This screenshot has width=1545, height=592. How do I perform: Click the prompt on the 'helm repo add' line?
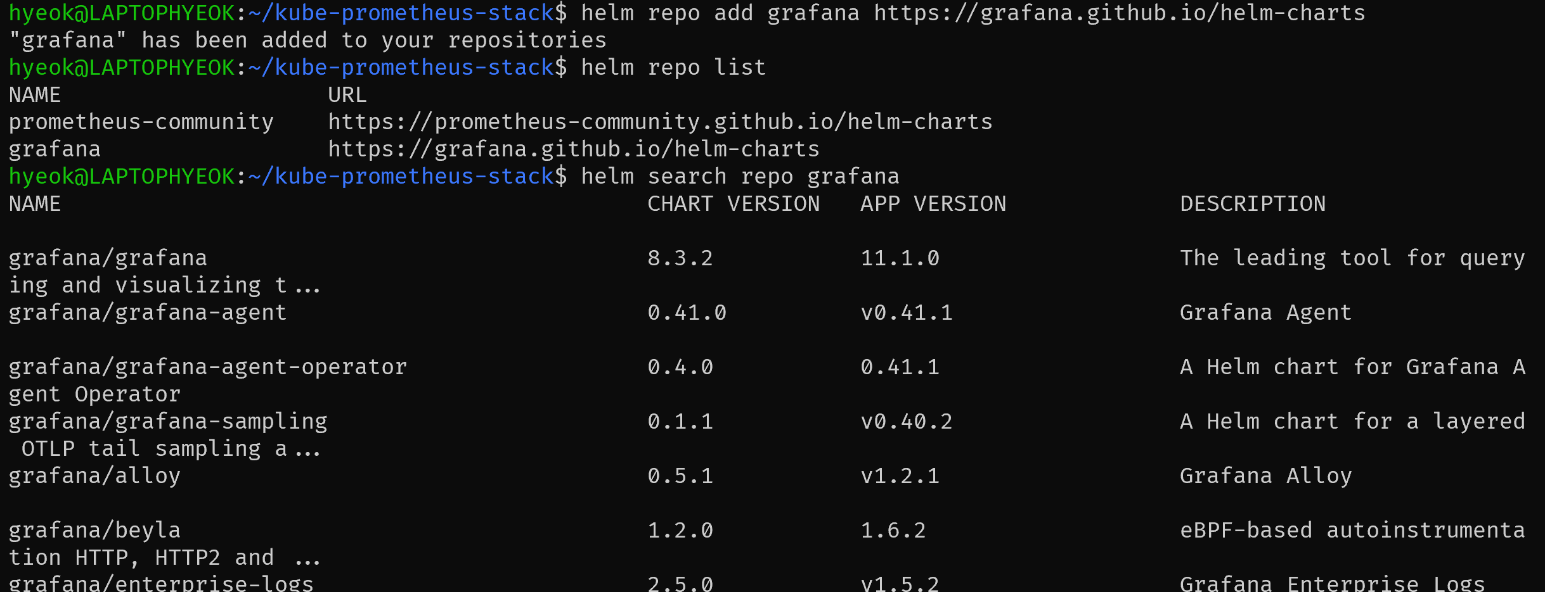(288, 13)
